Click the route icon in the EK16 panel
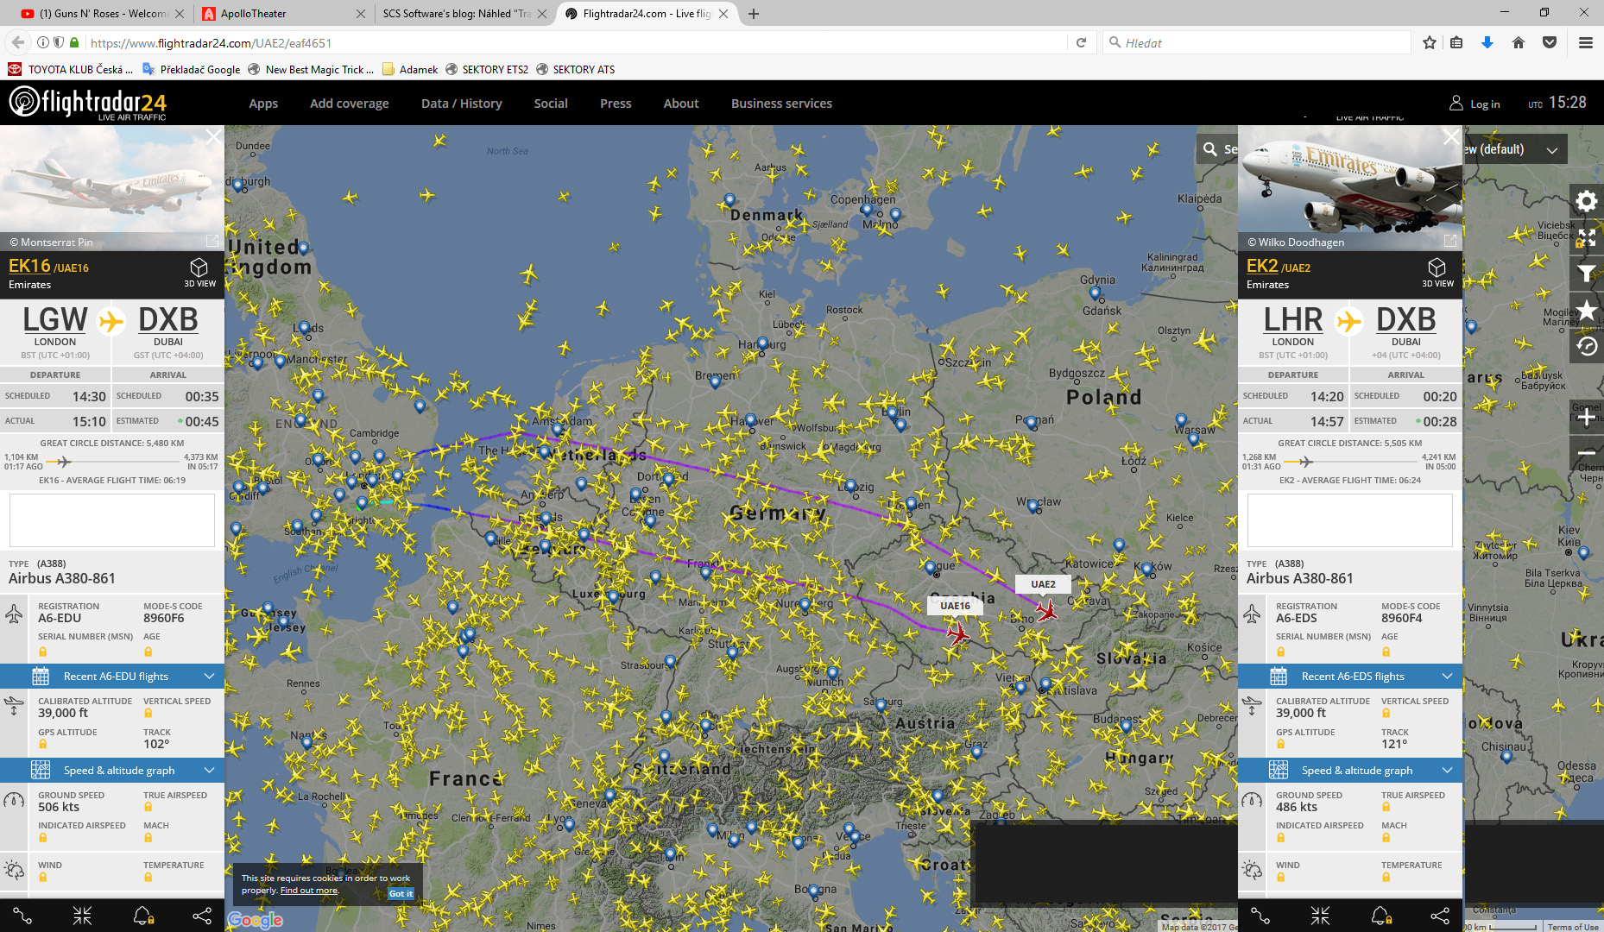Image resolution: width=1604 pixels, height=932 pixels. coord(22,916)
